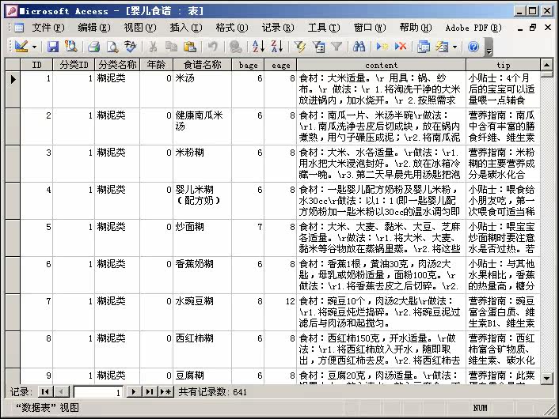This screenshot has height=419, width=559.
Task: Click the Print icon
Action: point(93,47)
